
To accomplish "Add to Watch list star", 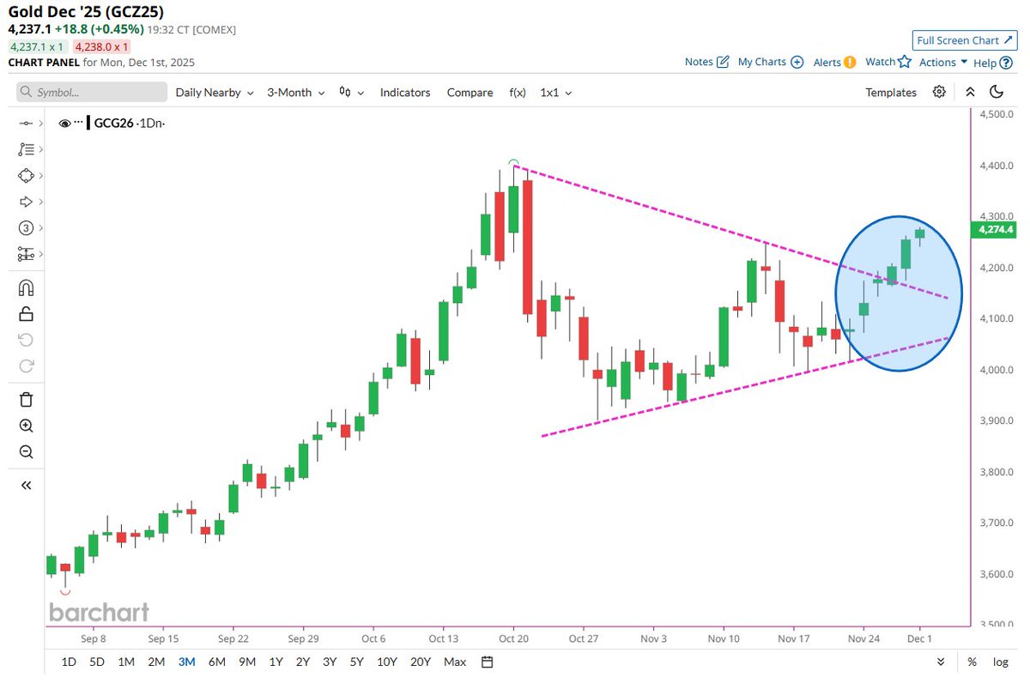I will click(888, 62).
